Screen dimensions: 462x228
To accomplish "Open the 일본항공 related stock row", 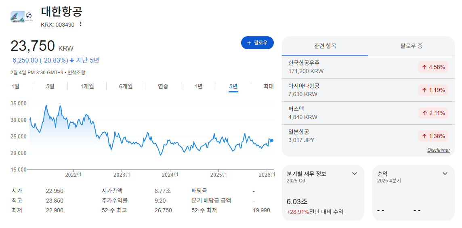I will tap(368, 136).
